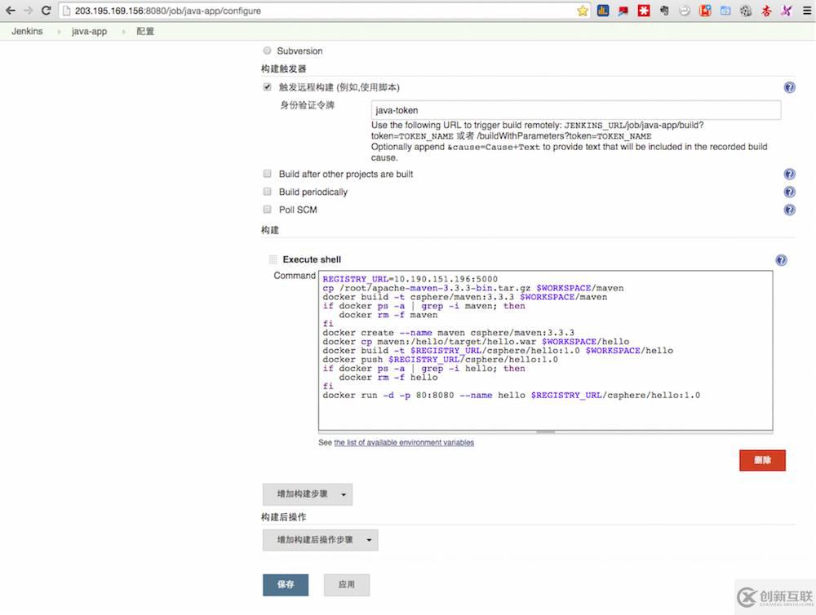The width and height of the screenshot is (816, 615).
Task: Click the yellow bookmark star icon
Action: click(583, 11)
